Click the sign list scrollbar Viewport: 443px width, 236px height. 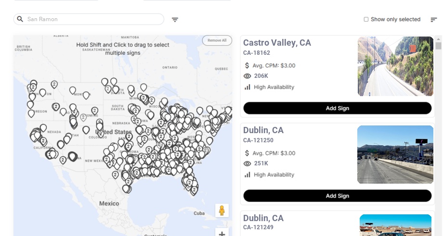(438, 46)
